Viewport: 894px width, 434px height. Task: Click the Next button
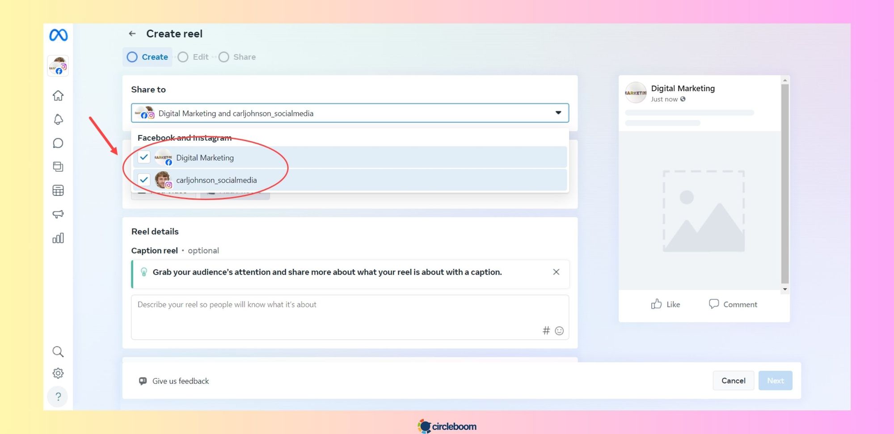pos(775,380)
